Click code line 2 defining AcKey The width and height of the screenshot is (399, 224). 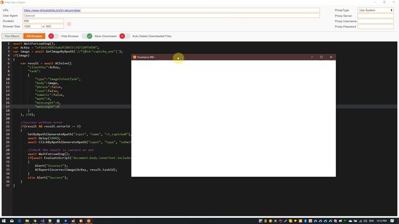pyautogui.click(x=56, y=47)
